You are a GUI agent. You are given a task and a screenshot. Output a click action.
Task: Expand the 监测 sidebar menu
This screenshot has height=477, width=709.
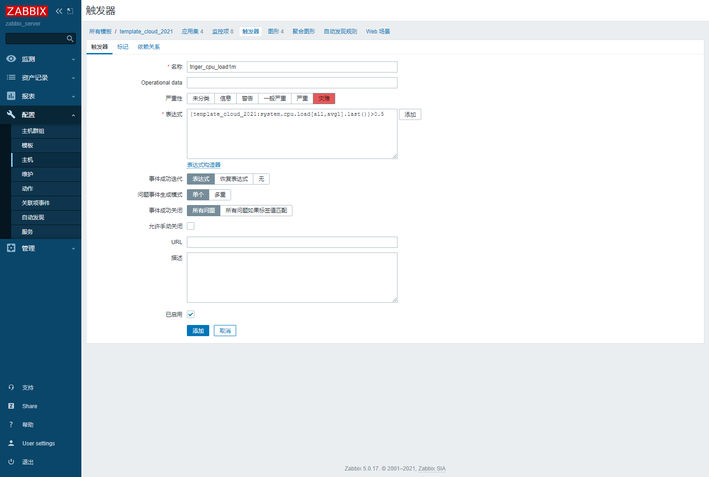pos(40,59)
